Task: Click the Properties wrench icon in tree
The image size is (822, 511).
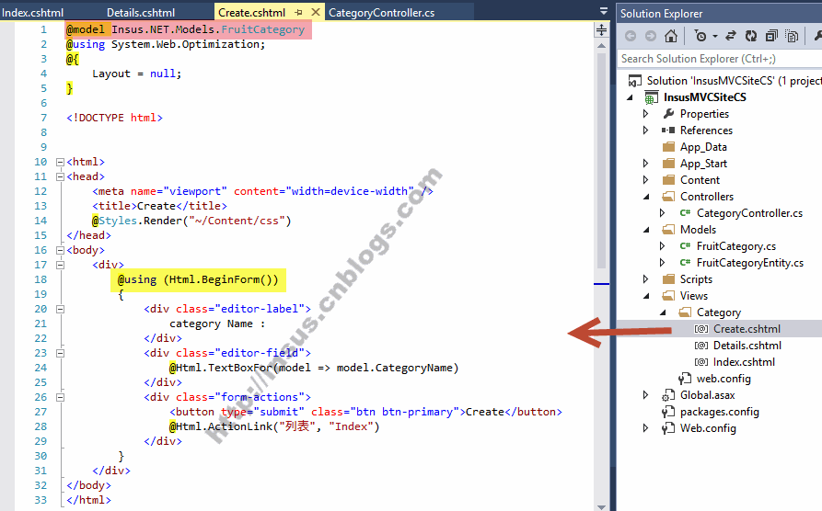Action: click(x=668, y=113)
